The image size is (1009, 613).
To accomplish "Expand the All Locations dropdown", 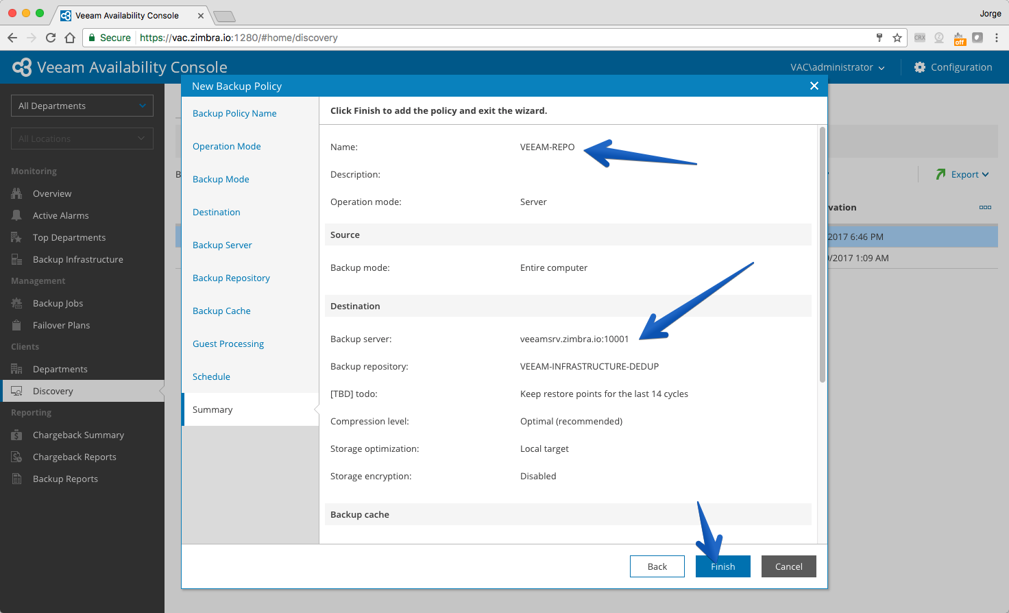I will coord(82,139).
